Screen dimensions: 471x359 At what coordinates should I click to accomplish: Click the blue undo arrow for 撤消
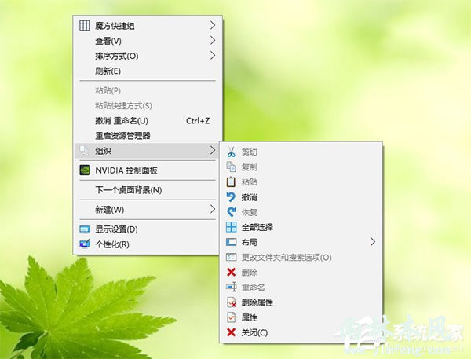tap(231, 197)
